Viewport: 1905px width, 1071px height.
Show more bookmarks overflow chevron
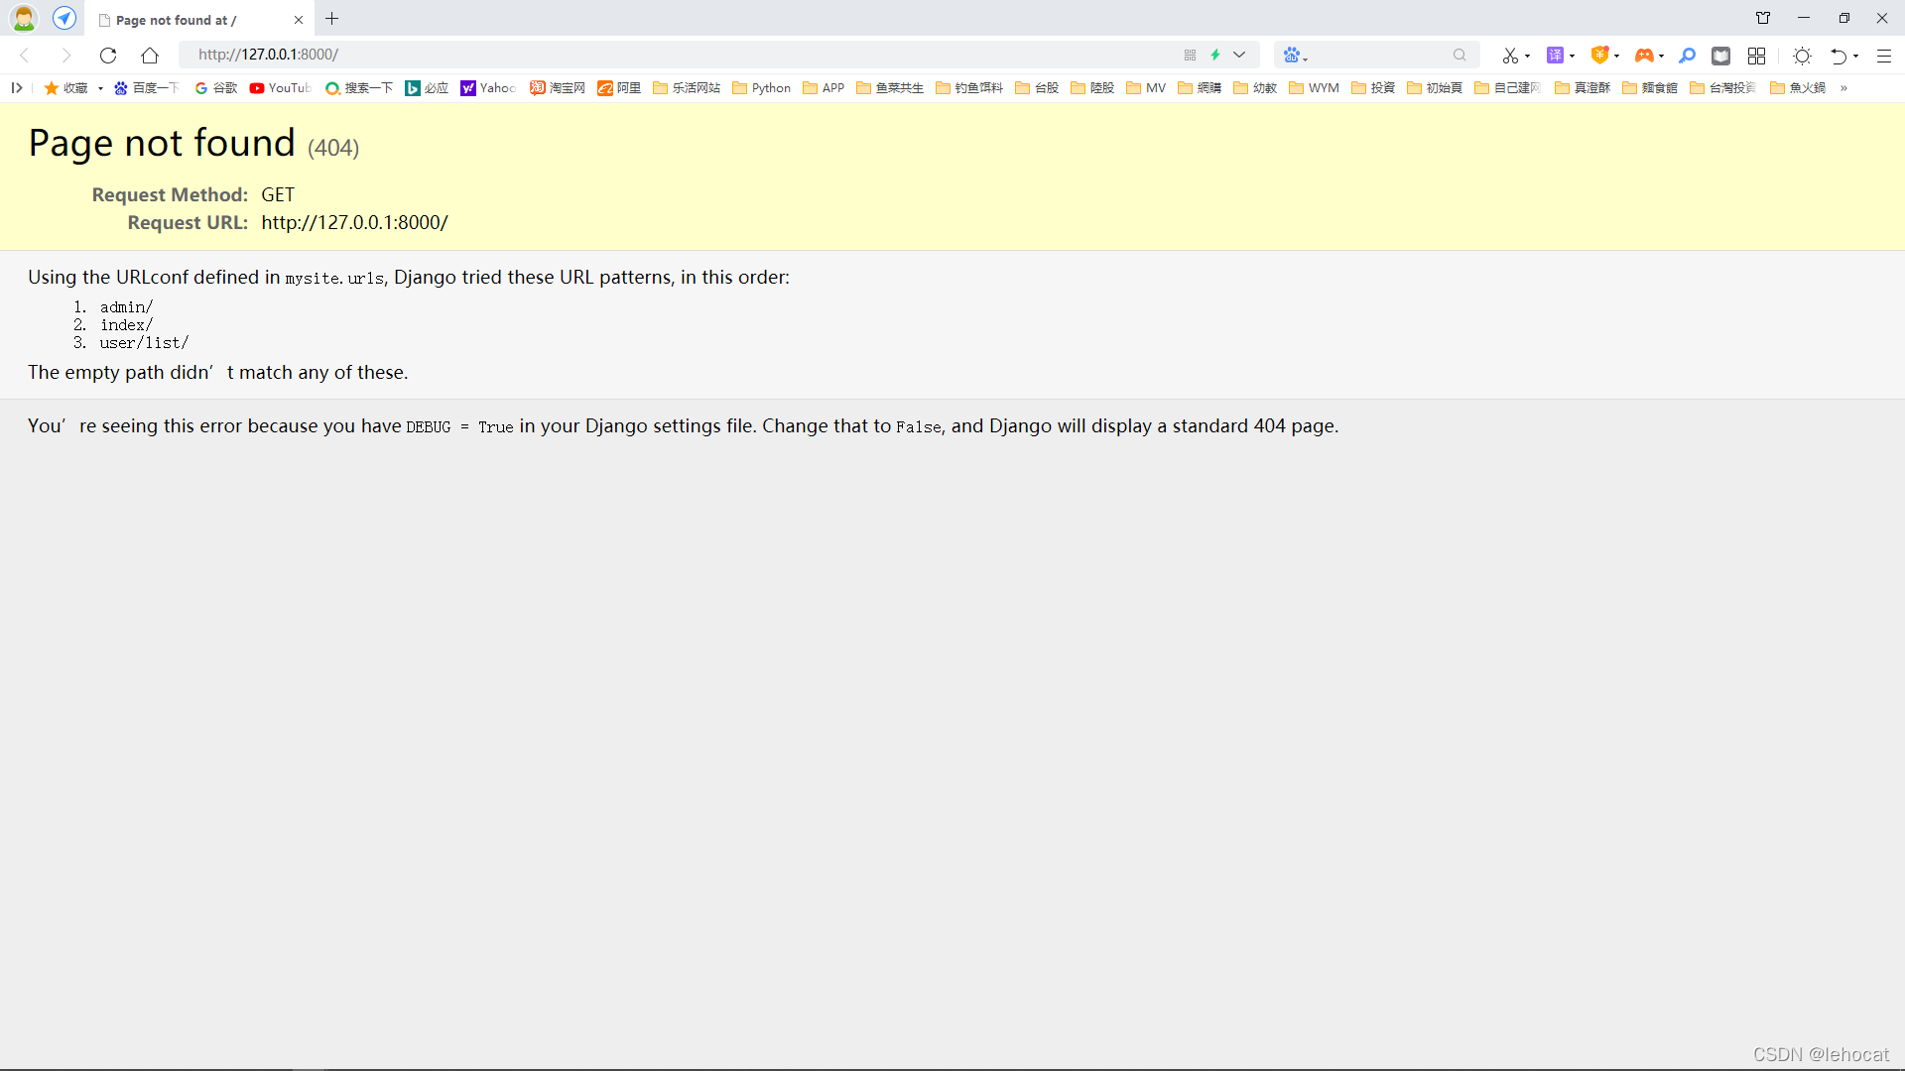[x=1843, y=88]
